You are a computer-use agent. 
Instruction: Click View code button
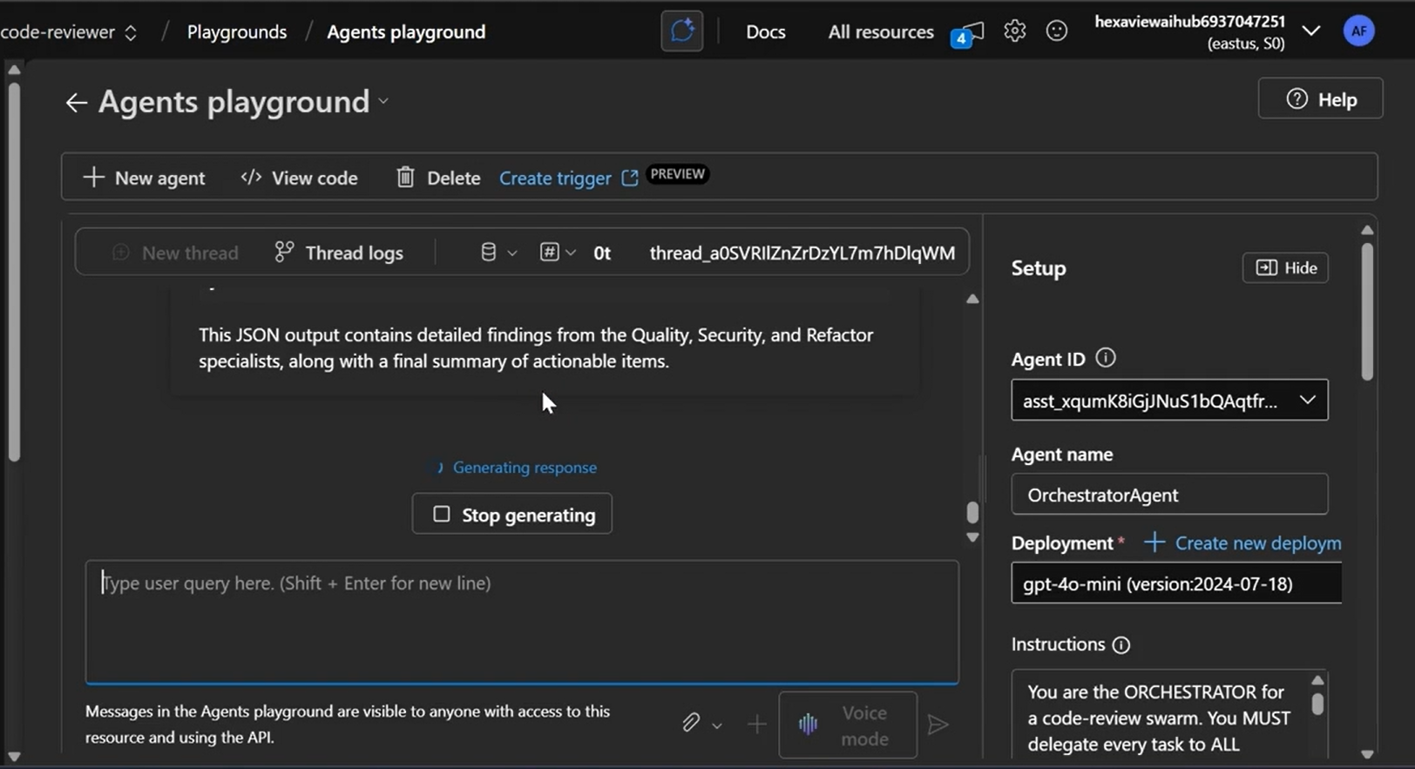point(299,178)
